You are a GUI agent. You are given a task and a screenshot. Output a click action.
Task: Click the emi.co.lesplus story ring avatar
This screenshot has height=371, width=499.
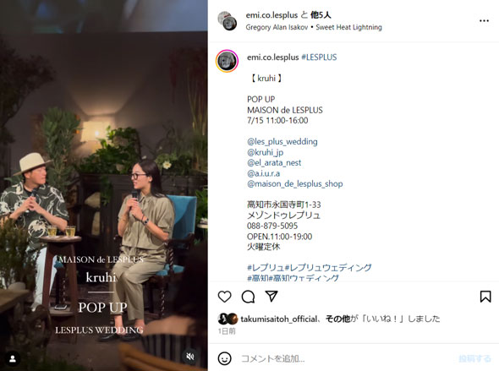tap(227, 61)
